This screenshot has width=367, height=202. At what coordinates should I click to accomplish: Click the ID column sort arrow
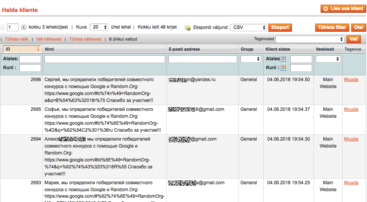[x=38, y=49]
